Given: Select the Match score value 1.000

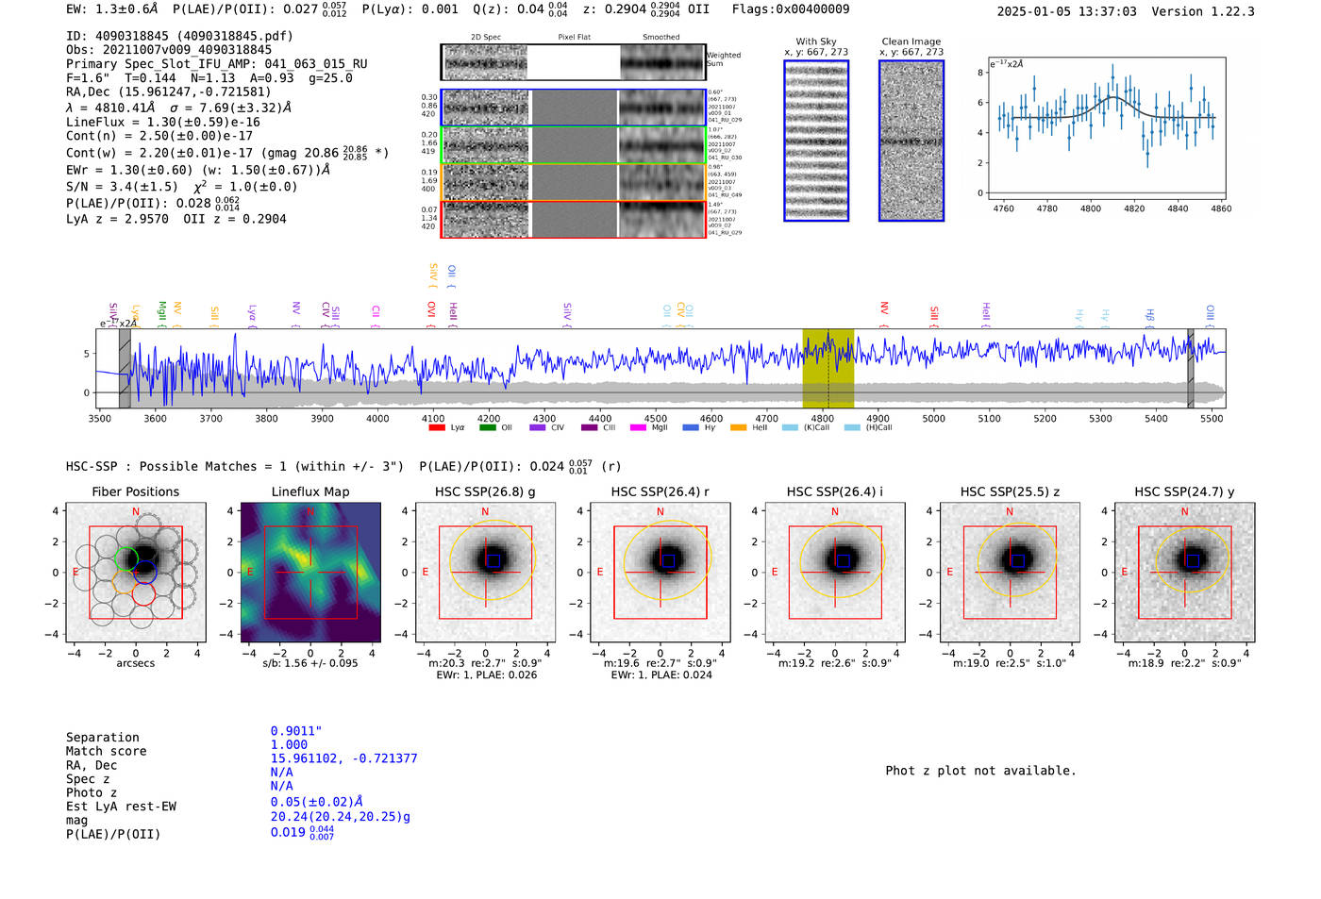Looking at the screenshot, I should tap(290, 744).
